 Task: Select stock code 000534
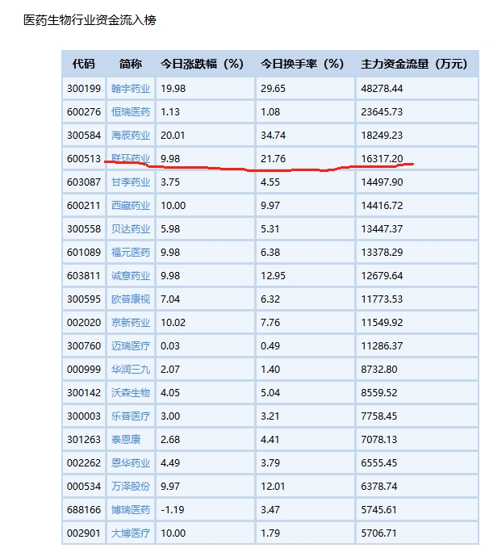[x=84, y=487]
